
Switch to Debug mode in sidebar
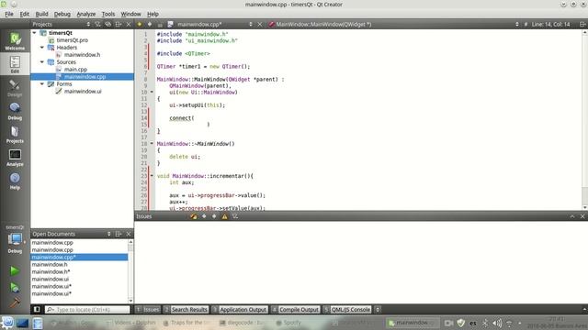click(x=15, y=111)
